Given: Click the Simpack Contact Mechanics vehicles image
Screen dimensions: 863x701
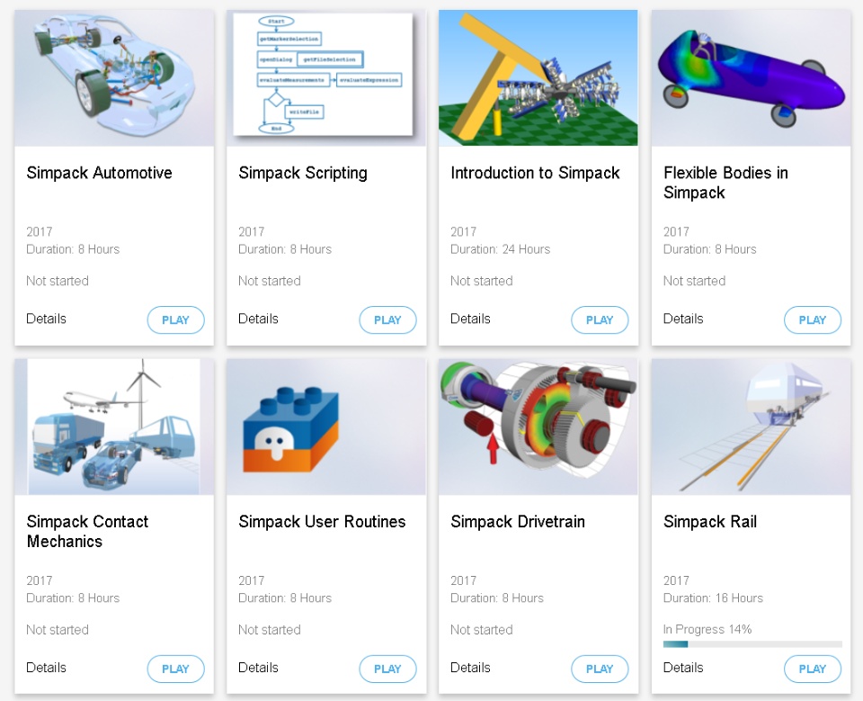Looking at the screenshot, I should [114, 427].
